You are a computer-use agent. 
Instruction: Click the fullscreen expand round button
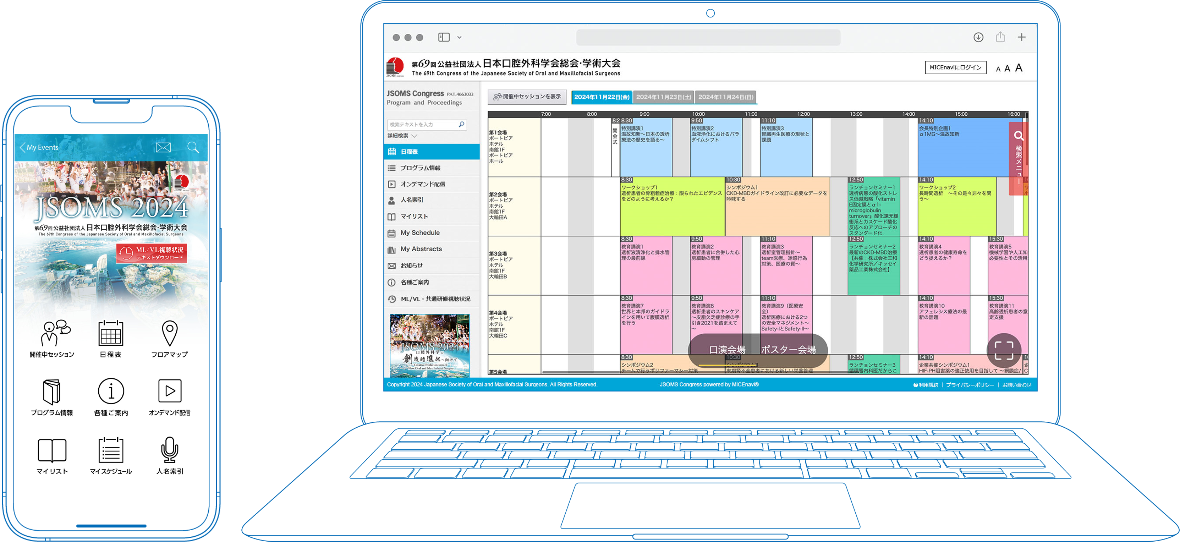tap(1004, 350)
